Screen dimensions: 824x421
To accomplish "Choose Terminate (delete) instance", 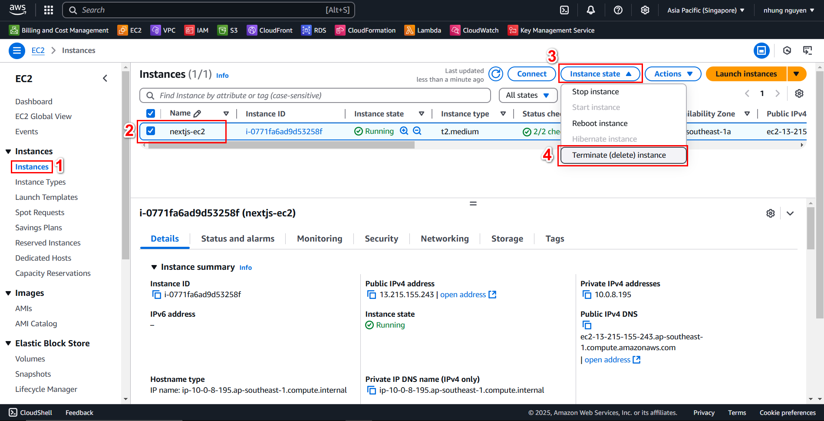I will 623,155.
